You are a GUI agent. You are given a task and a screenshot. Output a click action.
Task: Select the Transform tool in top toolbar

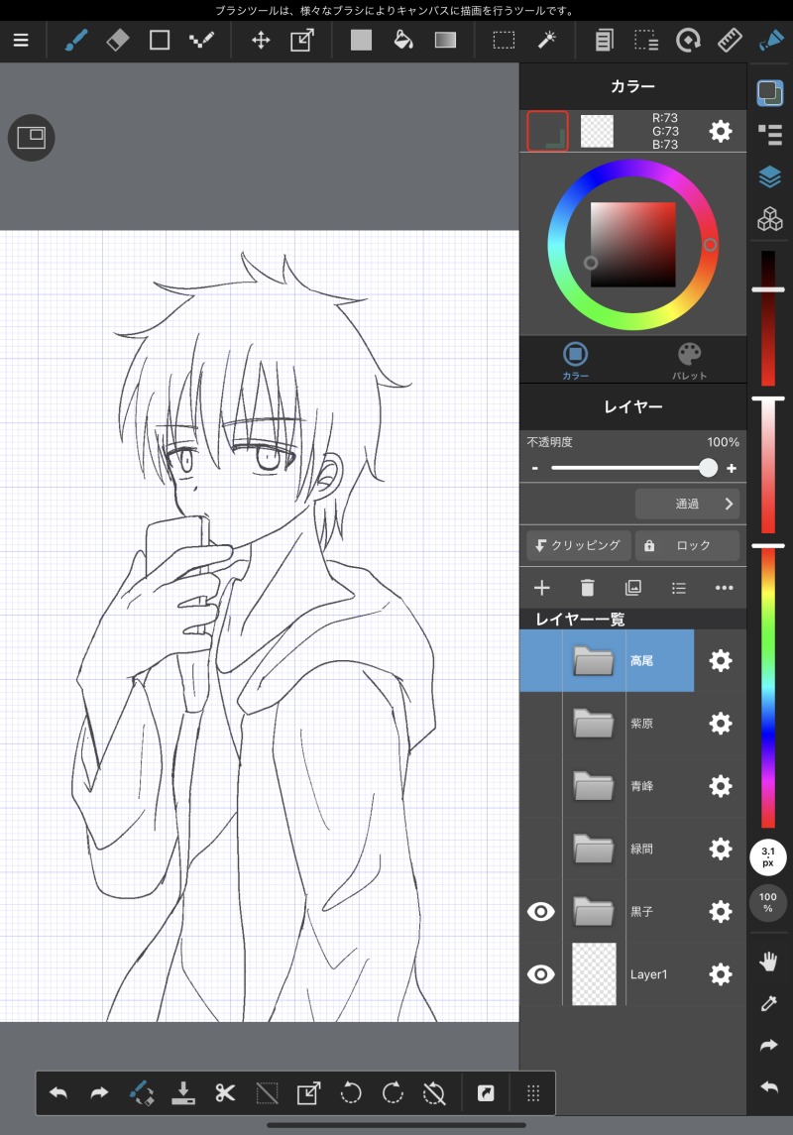(301, 40)
